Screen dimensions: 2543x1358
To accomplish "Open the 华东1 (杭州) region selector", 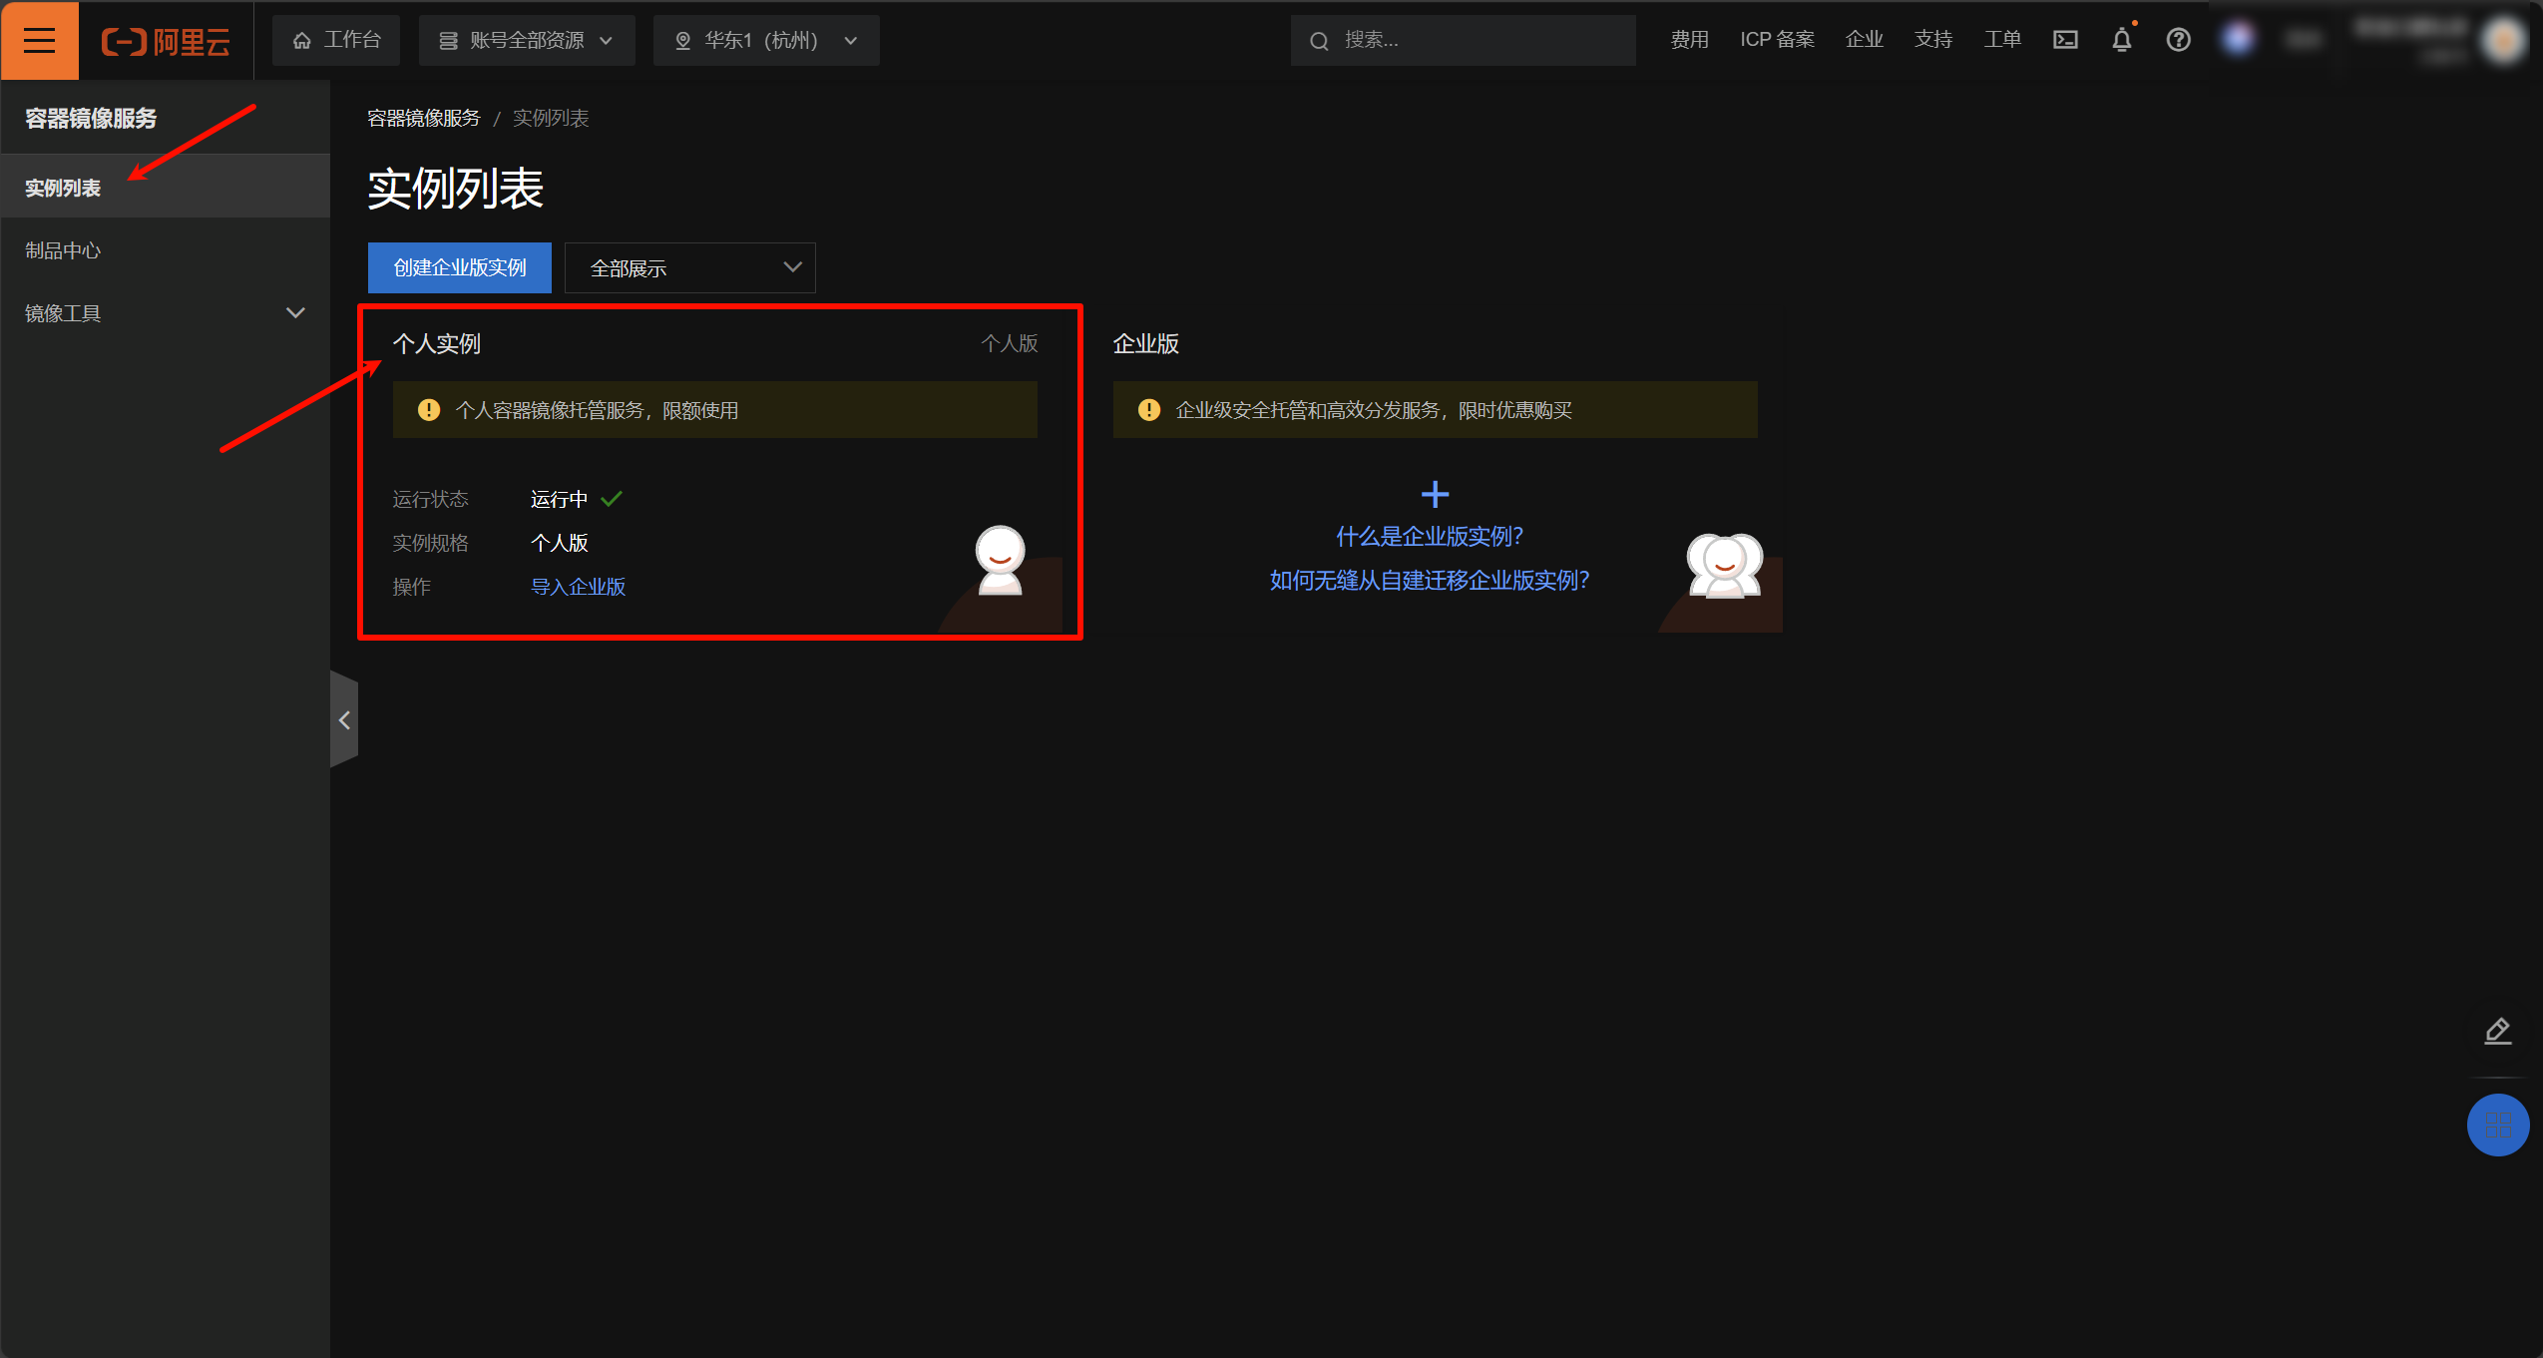I will 766,40.
